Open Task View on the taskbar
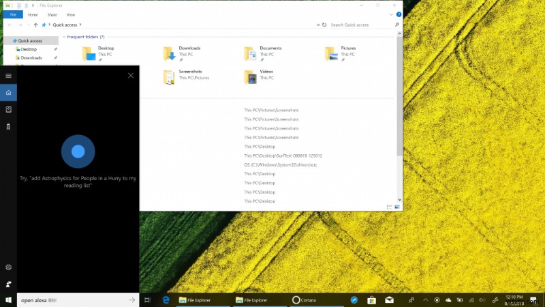 (x=147, y=300)
